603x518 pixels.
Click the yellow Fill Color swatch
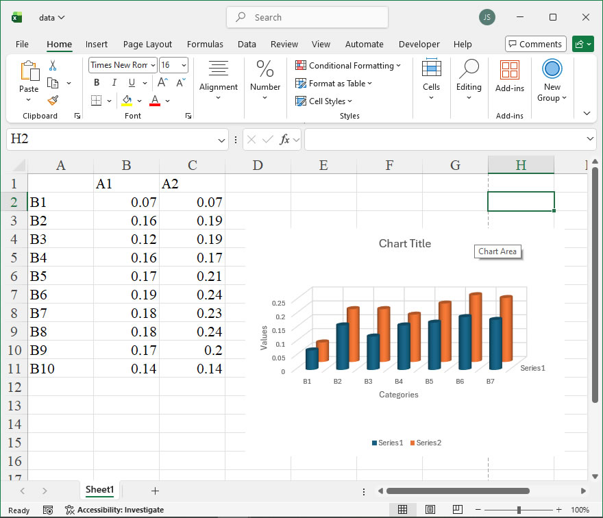127,101
